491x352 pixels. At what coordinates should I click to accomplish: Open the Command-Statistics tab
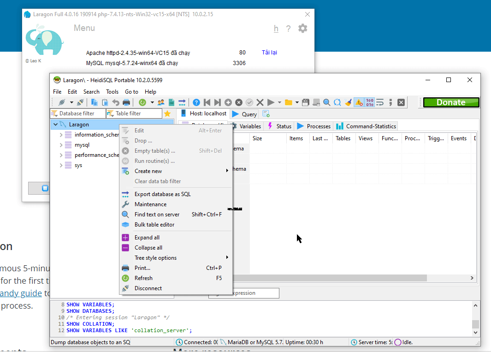point(366,126)
